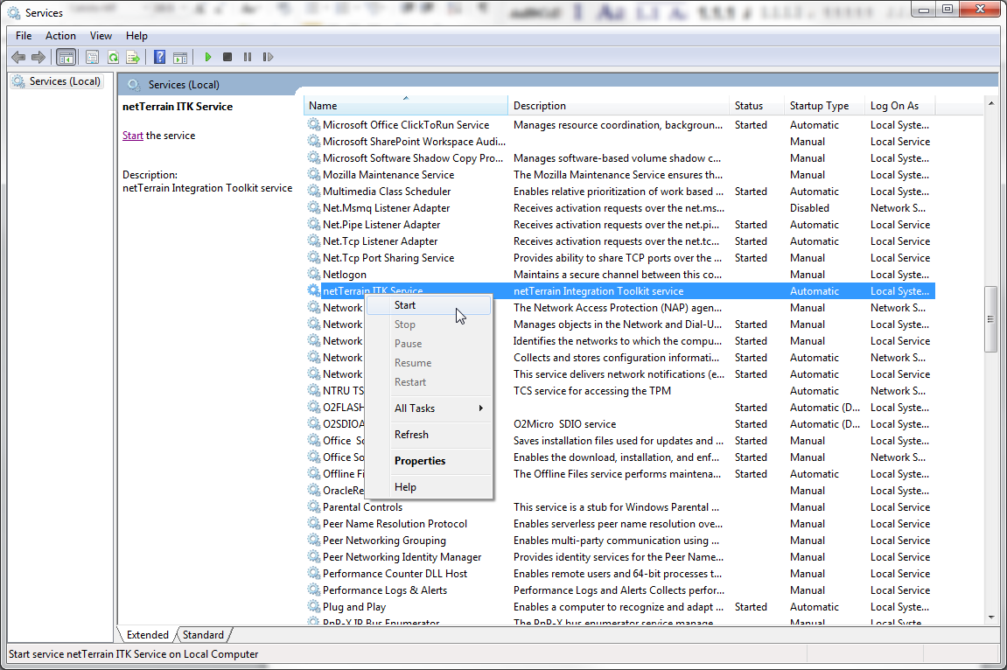Click the Pause Service toolbar icon
The height and width of the screenshot is (670, 1007).
point(248,57)
